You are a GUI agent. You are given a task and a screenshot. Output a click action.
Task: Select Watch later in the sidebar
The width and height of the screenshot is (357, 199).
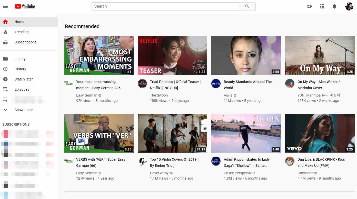pos(29,79)
